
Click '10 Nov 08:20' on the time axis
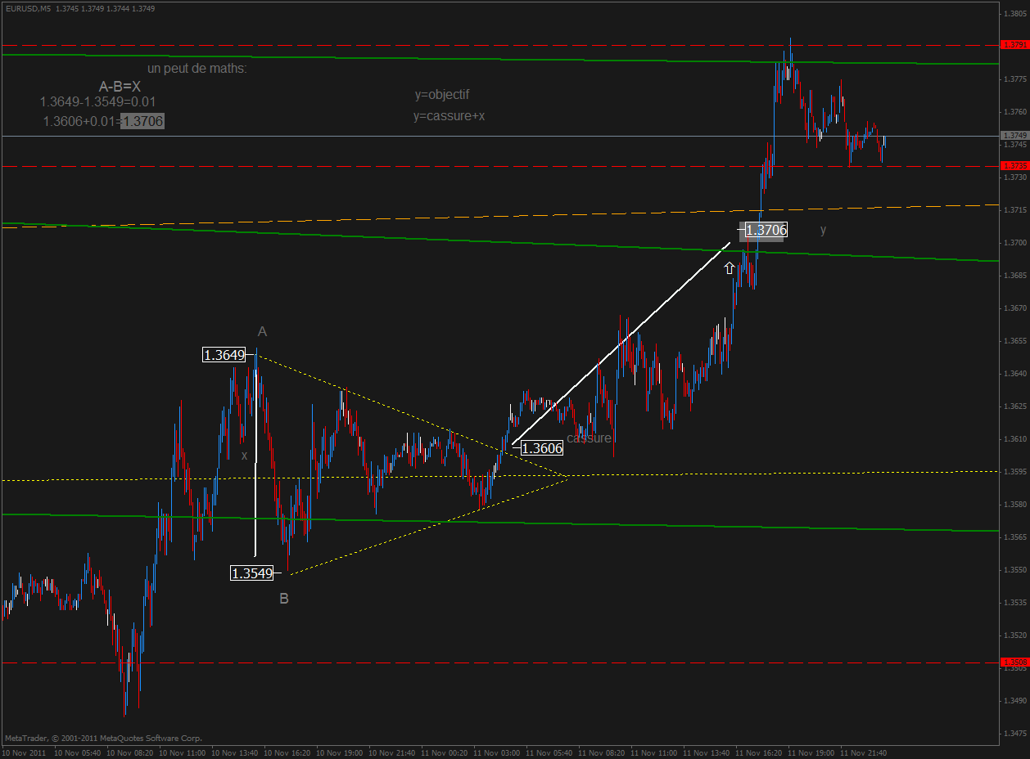pyautogui.click(x=130, y=752)
